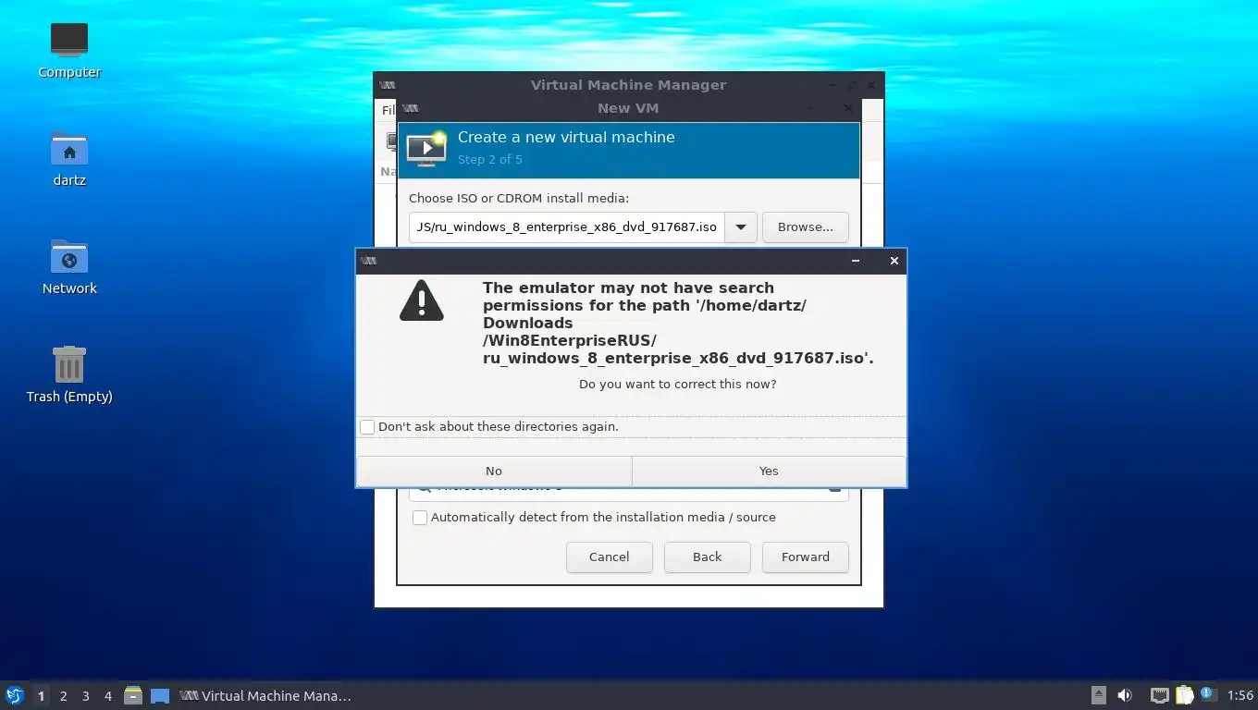Click the ISO path input field
The image size is (1258, 710).
tap(567, 226)
